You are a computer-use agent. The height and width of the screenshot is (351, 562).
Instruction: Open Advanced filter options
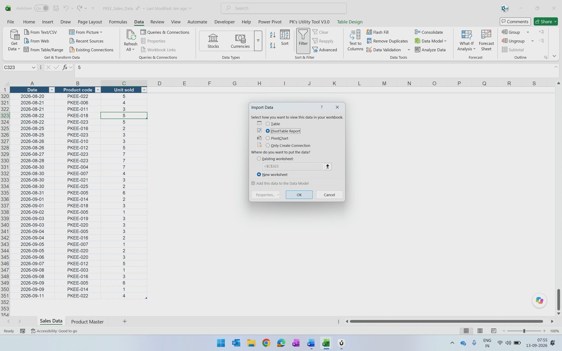tap(325, 49)
